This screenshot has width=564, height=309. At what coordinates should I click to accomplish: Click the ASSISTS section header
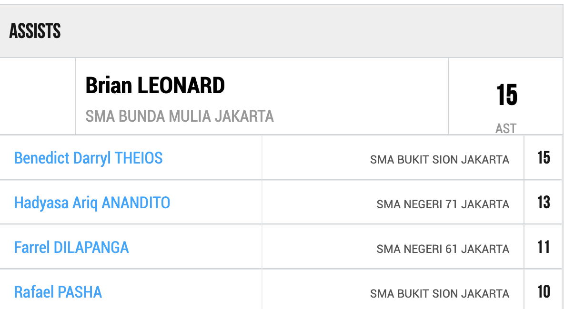[x=35, y=31]
